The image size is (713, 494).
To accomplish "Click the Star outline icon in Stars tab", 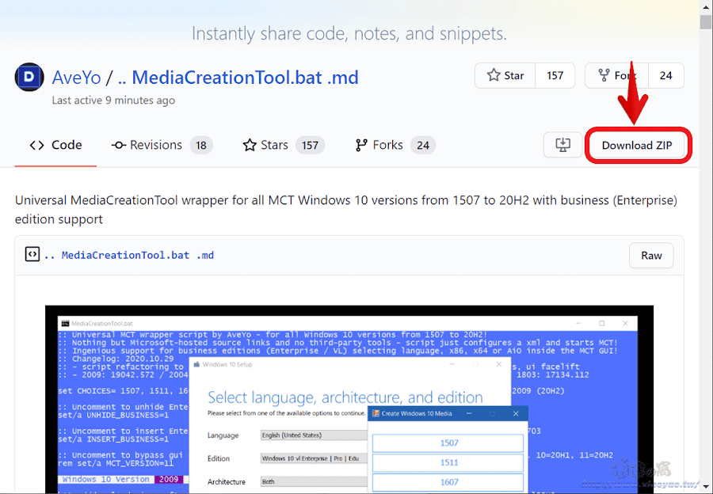I will tap(250, 145).
